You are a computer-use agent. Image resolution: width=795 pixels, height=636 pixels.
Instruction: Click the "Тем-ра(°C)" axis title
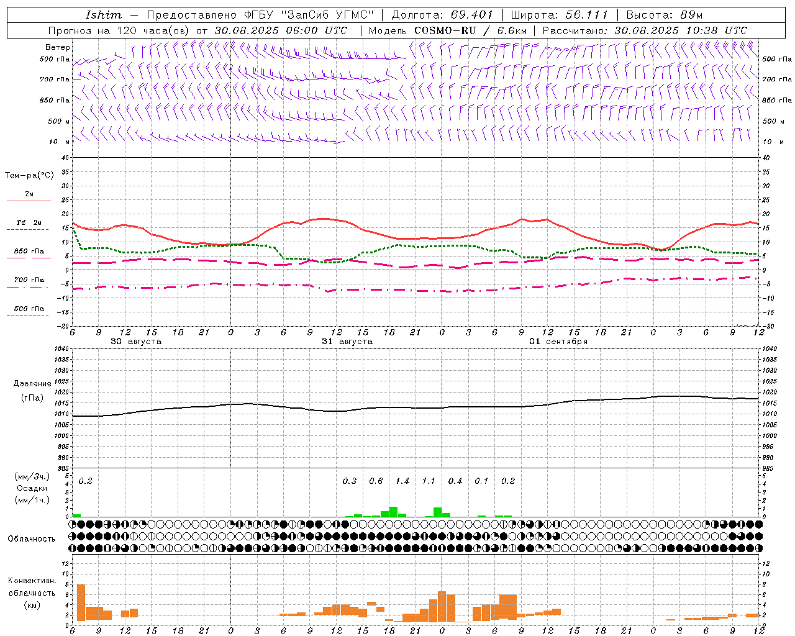click(29, 175)
